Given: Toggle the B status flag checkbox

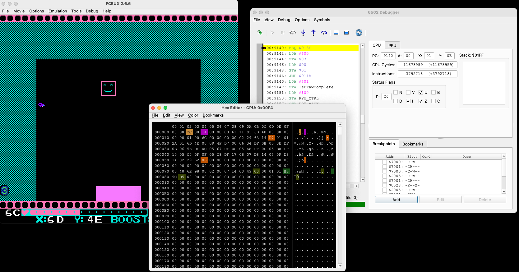Looking at the screenshot, I should point(433,92).
